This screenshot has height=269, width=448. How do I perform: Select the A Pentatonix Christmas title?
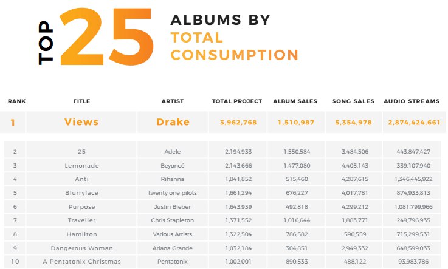[x=81, y=261]
